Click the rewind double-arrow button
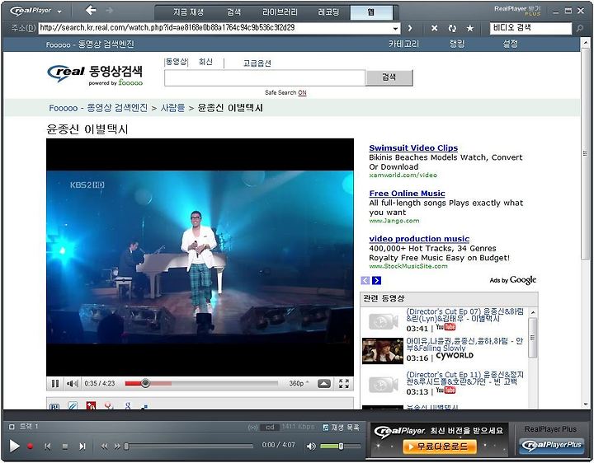The height and width of the screenshot is (463, 594). [104, 447]
